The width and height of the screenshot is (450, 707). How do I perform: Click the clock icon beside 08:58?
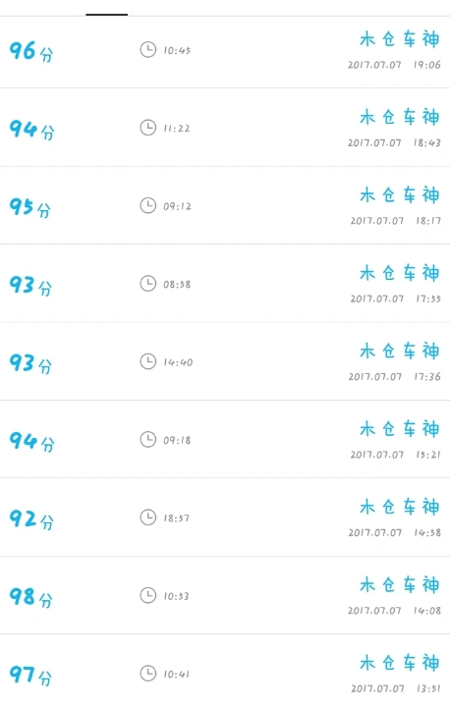(x=148, y=284)
